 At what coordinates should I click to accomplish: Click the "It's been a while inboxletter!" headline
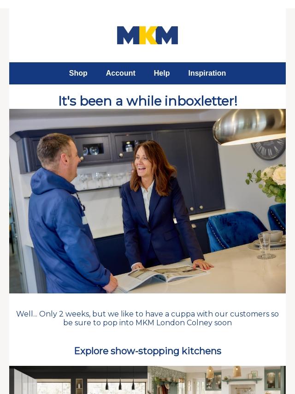(147, 101)
